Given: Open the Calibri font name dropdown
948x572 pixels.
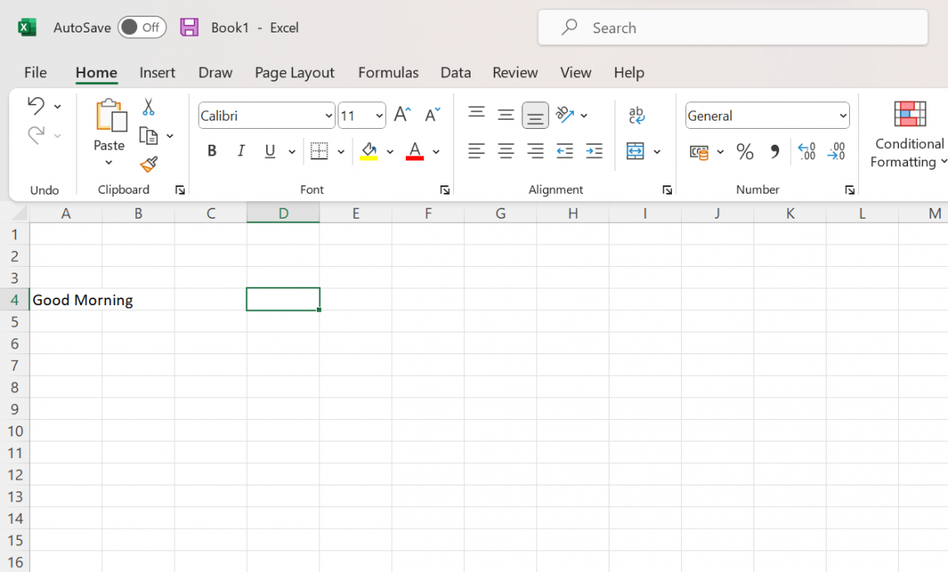Looking at the screenshot, I should click(328, 116).
